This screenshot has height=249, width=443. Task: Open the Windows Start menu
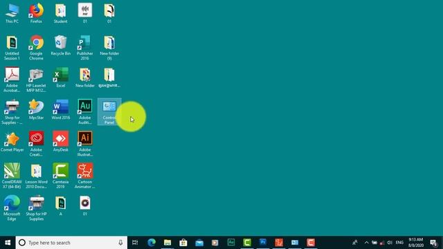8,243
